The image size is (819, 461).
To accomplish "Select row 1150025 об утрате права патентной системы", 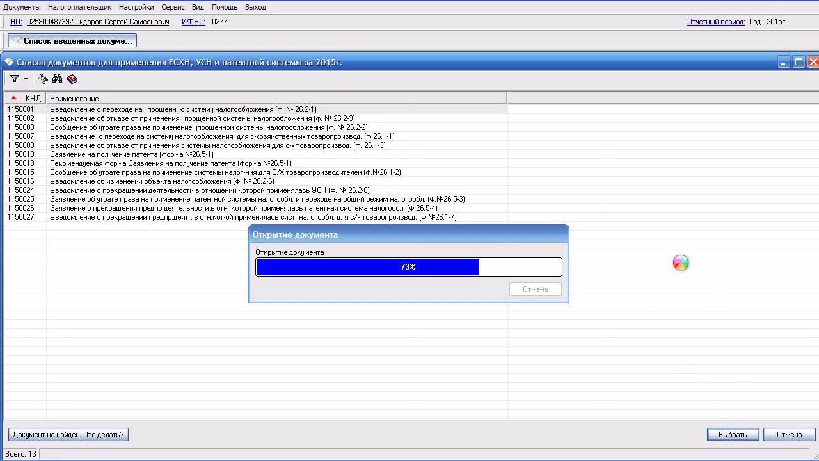I will (256, 199).
